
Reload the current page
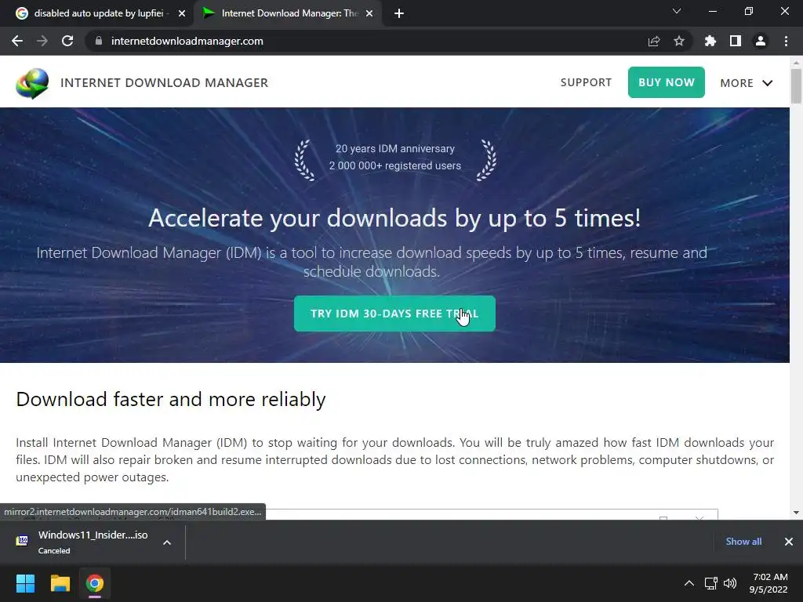67,41
